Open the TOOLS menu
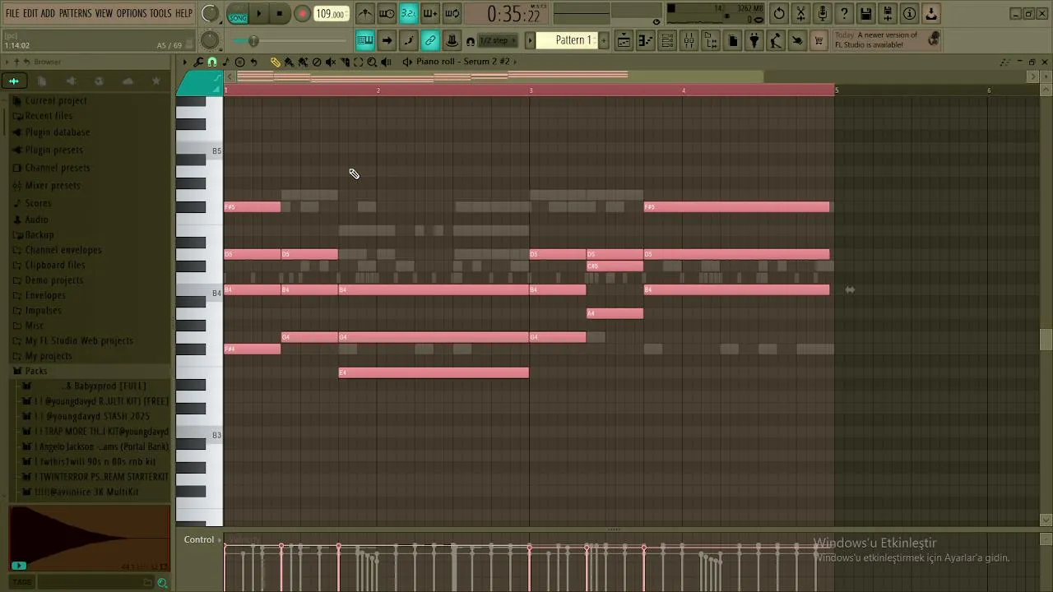Image resolution: width=1053 pixels, height=592 pixels. [160, 13]
